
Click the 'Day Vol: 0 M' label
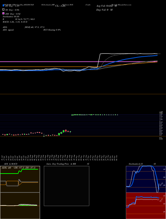[x=104, y=10]
